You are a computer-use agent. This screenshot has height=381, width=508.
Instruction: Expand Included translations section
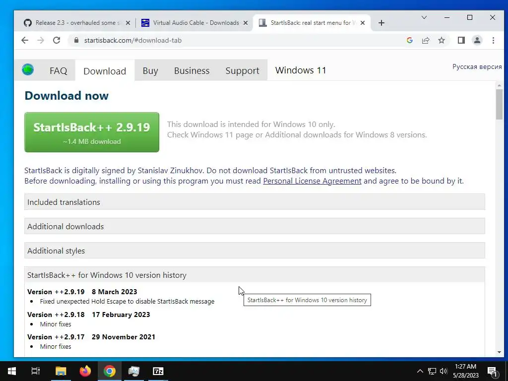(x=254, y=202)
